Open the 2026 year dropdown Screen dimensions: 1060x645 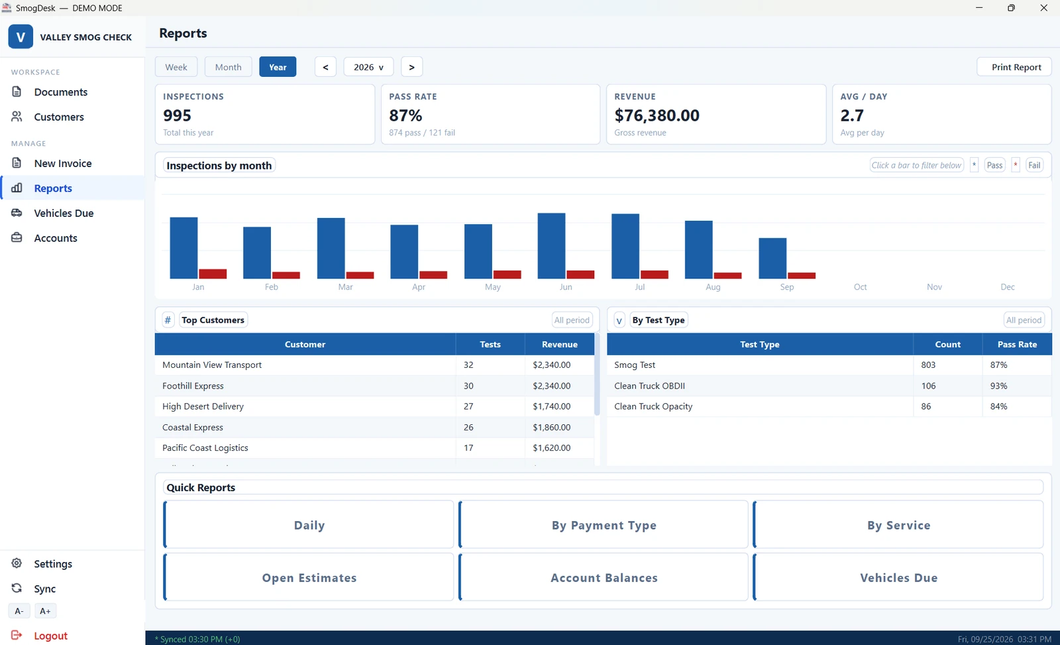tap(368, 67)
